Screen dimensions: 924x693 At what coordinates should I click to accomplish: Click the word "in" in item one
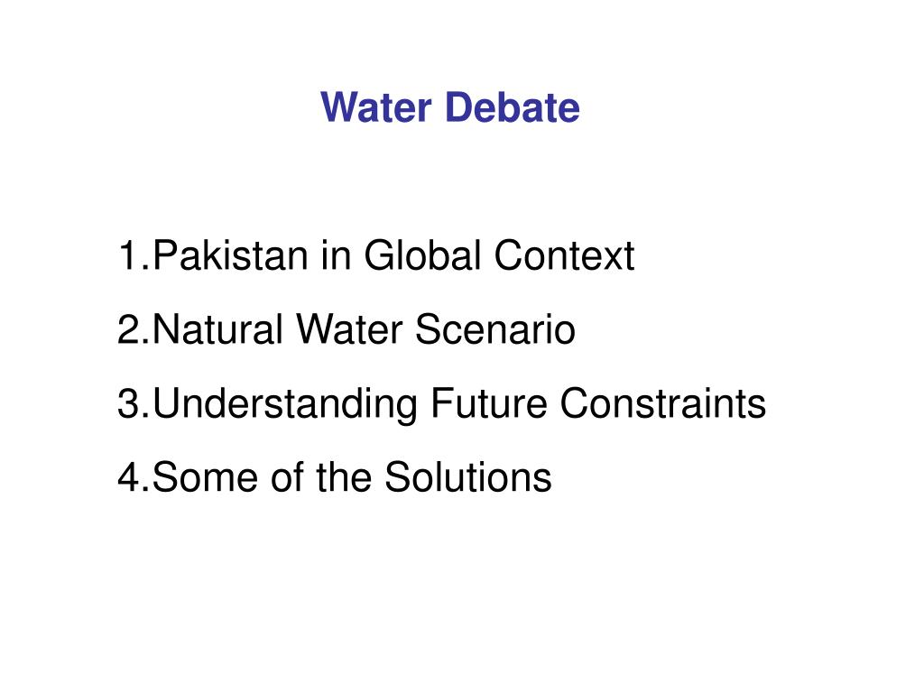[x=337, y=255]
